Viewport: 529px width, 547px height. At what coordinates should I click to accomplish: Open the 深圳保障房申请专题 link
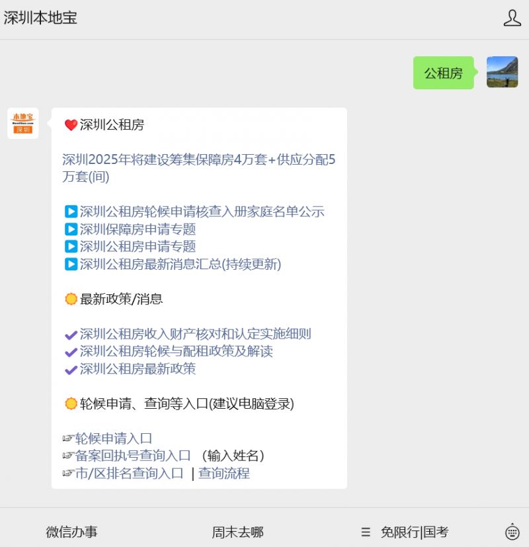138,230
